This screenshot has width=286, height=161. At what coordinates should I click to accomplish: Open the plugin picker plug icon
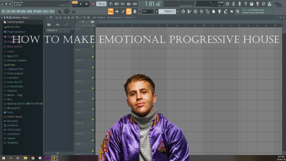[x=219, y=11]
